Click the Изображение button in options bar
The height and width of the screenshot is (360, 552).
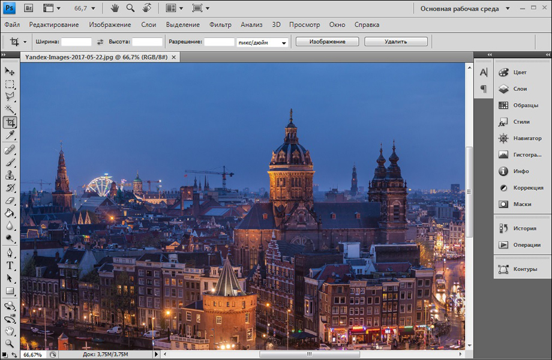coord(327,41)
